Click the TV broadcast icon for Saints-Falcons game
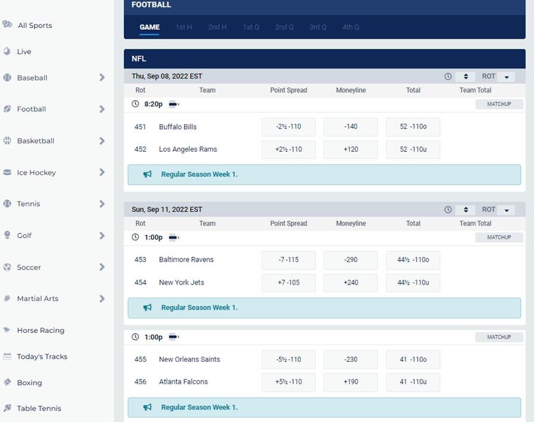This screenshot has height=422, width=534. [174, 337]
